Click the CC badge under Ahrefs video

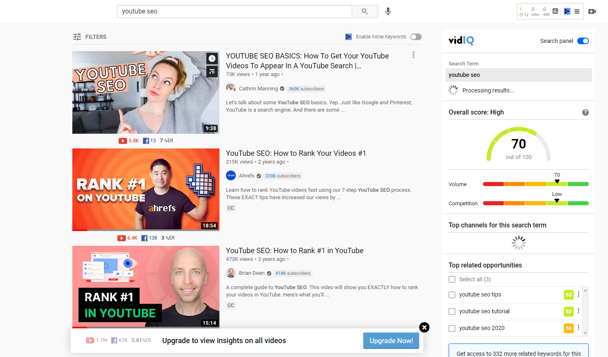click(231, 208)
